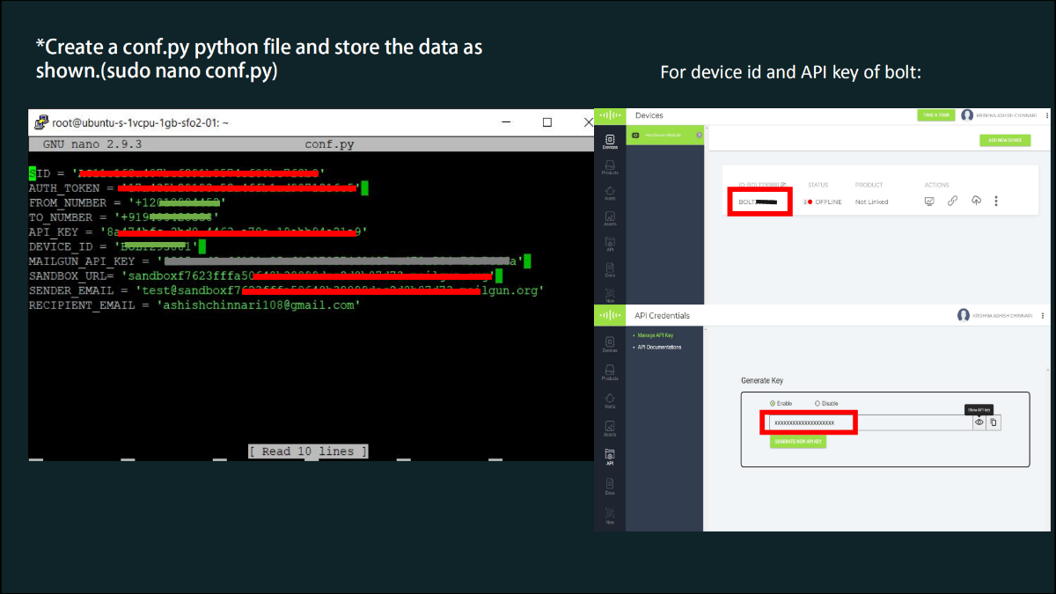Click the user avatar on Devices page

[x=967, y=115]
